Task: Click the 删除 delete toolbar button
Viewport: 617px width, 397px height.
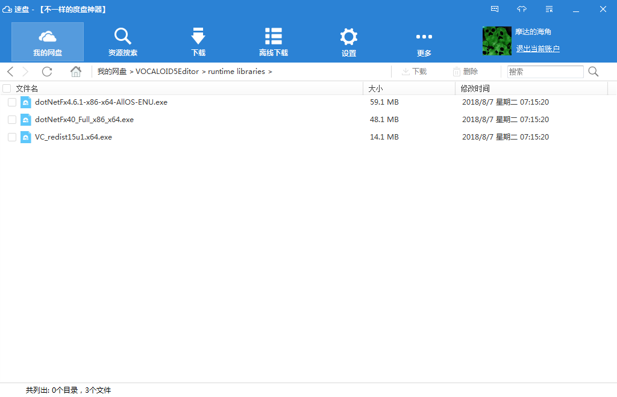Action: 465,72
